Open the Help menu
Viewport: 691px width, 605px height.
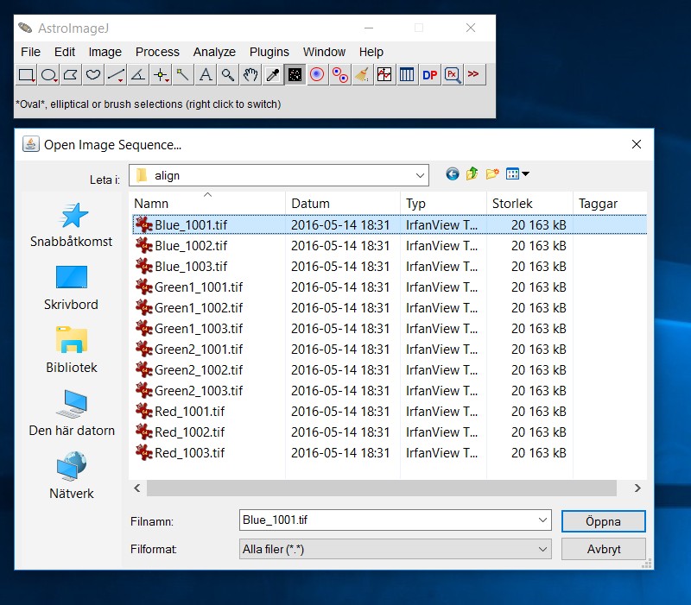tap(371, 52)
